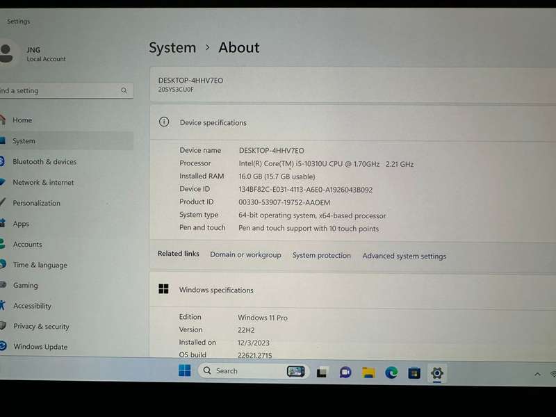Select the Intel Core i5-10310U processor text
Image resolution: width=556 pixels, height=417 pixels.
click(x=326, y=164)
